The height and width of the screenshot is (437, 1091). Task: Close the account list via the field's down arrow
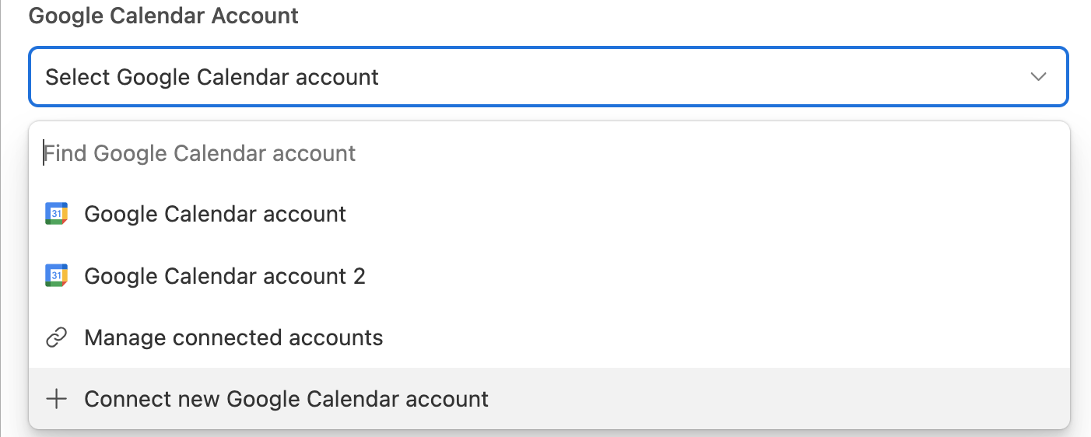coord(1038,77)
